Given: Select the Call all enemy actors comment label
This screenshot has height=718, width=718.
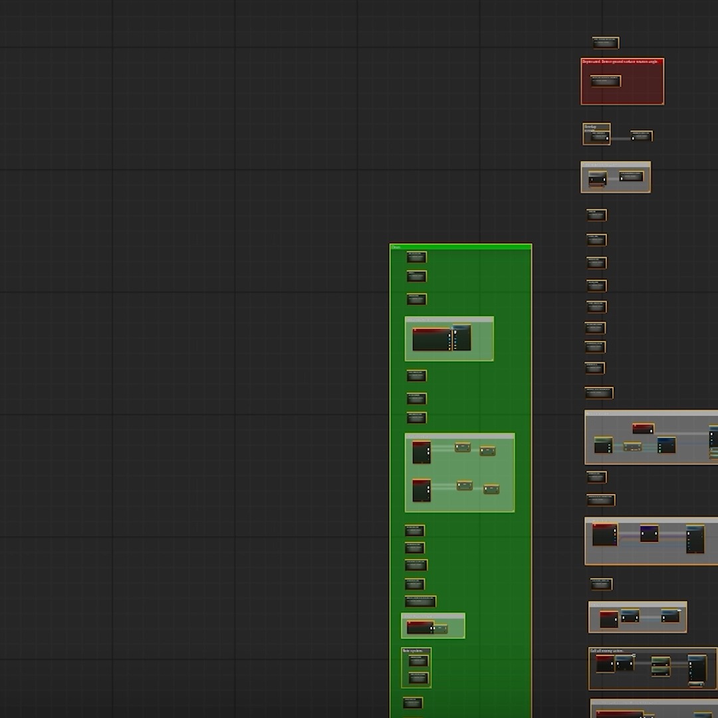Looking at the screenshot, I should (606, 651).
